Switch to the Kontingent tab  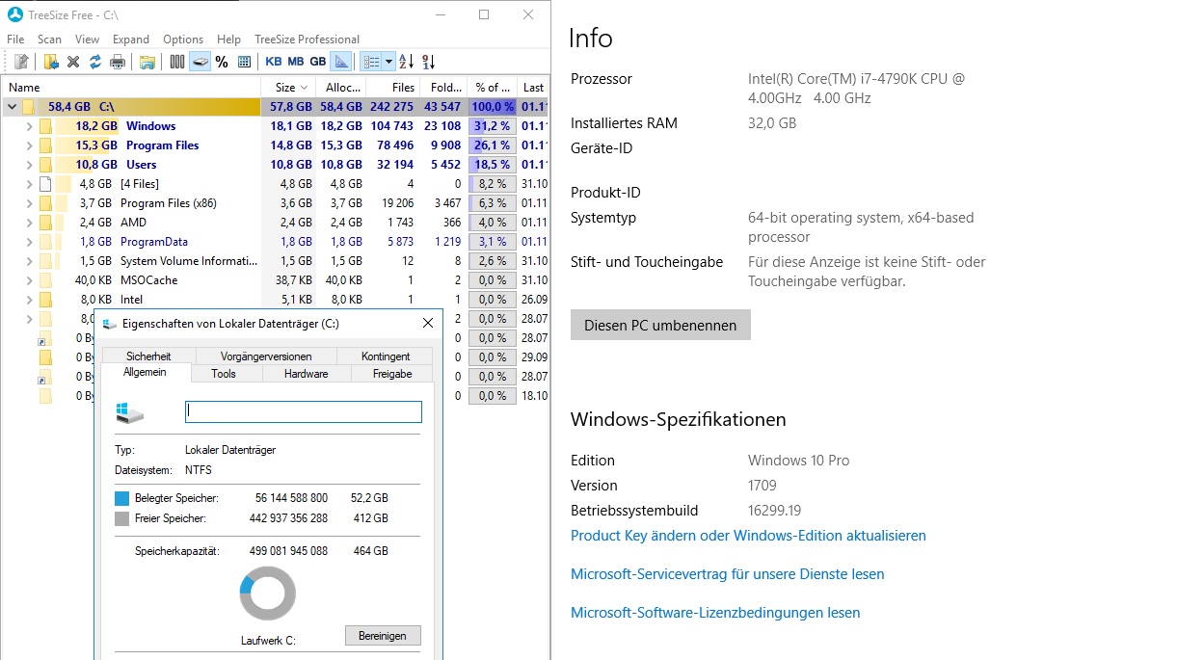[x=386, y=356]
